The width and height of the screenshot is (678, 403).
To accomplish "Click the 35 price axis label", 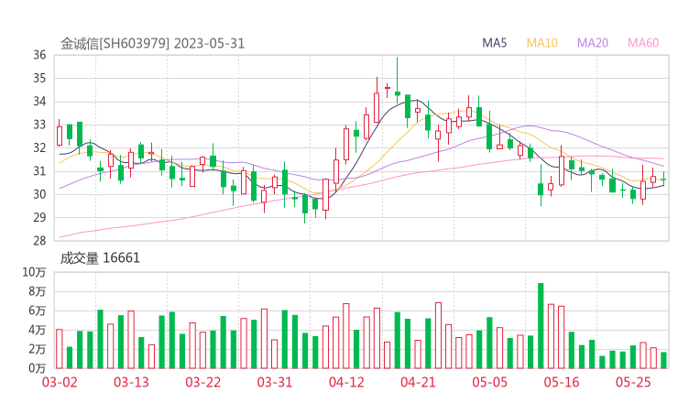I will pyautogui.click(x=39, y=78).
